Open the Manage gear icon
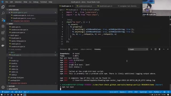171x96 pixels. [3, 87]
